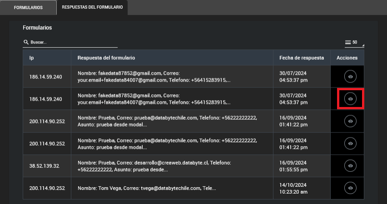Focus the Buscar search field

[73, 42]
